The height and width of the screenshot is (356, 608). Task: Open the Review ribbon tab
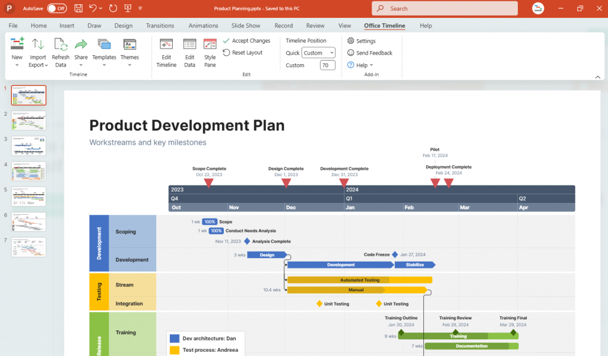[x=315, y=26]
